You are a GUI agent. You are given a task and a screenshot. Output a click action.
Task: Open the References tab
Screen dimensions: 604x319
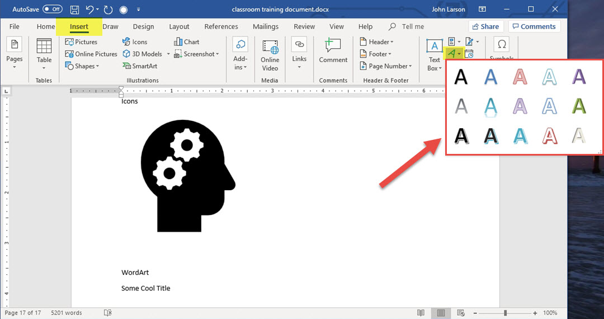pos(221,26)
